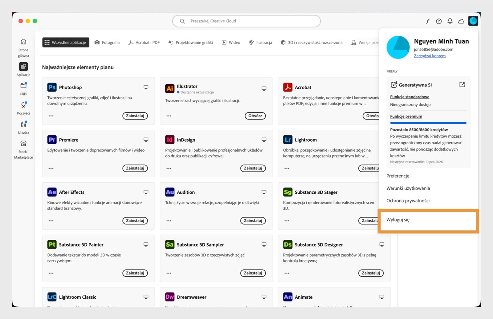Switch to the Fotografia tab
Screen dimensions: 493x319
[107, 43]
